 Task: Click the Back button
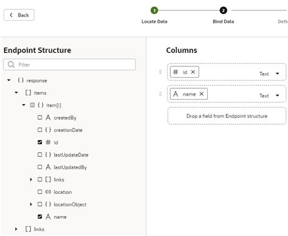coord(19,15)
